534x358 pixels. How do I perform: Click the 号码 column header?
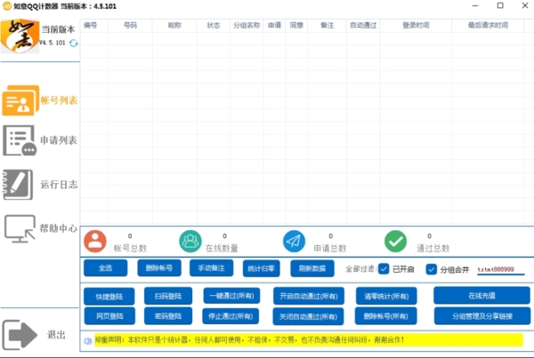[130, 25]
